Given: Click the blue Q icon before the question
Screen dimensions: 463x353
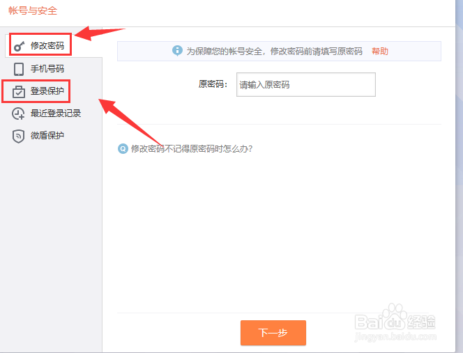Looking at the screenshot, I should 123,148.
